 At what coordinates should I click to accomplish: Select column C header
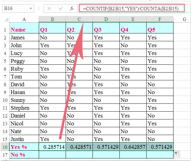tap(79, 19)
